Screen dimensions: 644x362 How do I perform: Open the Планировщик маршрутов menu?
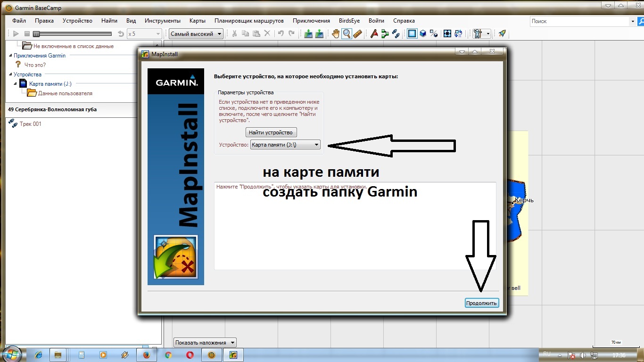click(x=249, y=21)
